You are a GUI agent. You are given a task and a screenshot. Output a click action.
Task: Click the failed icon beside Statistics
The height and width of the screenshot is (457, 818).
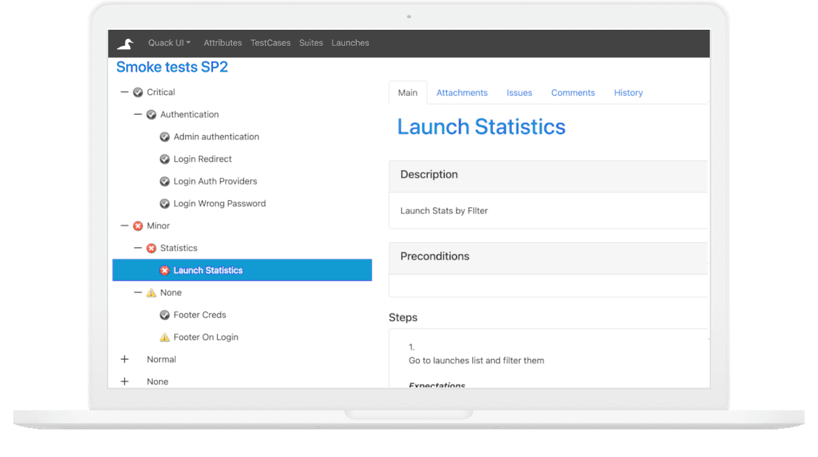pyautogui.click(x=151, y=248)
